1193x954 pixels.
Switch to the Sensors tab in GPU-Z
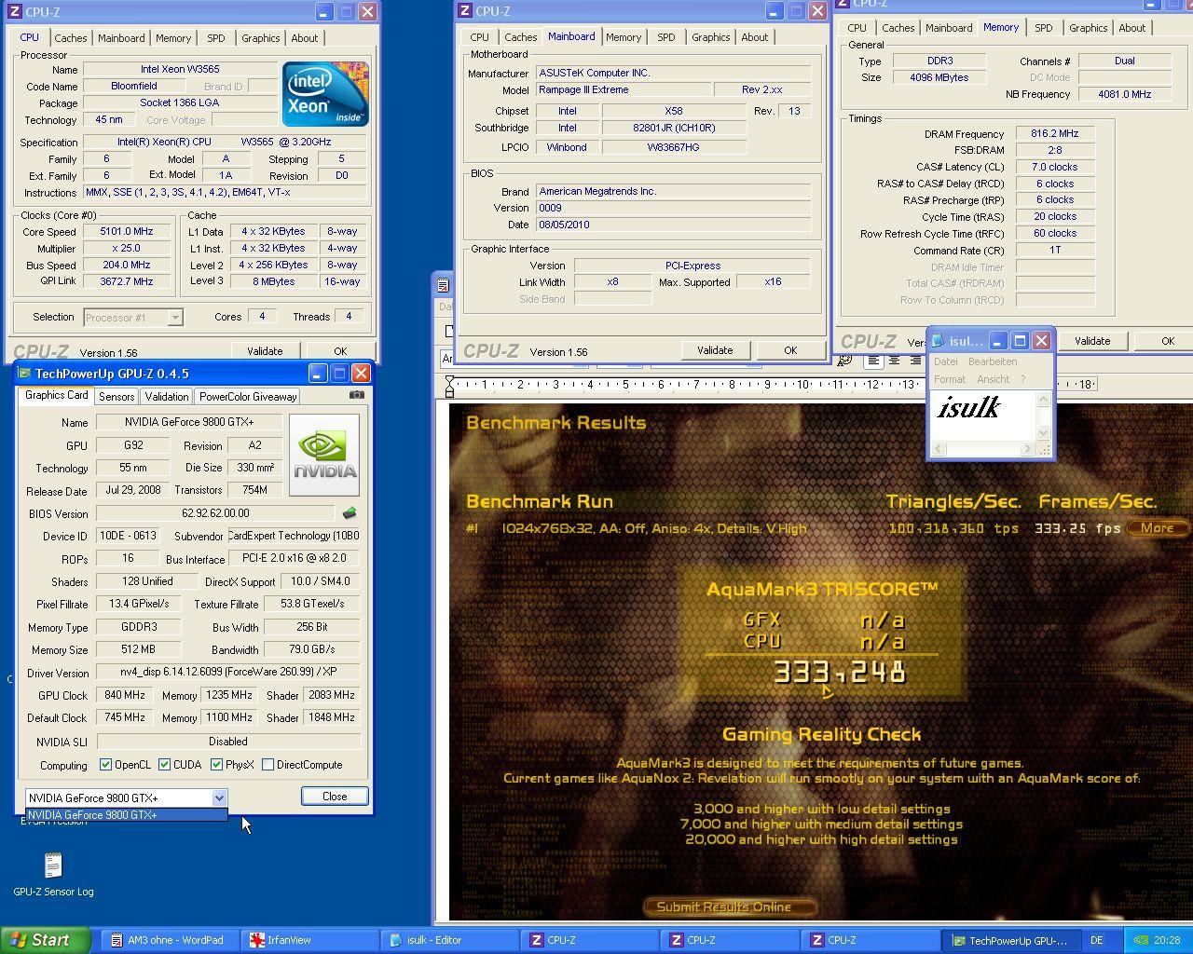117,396
